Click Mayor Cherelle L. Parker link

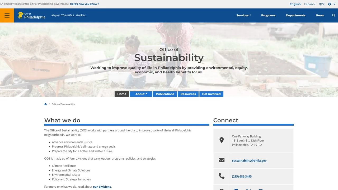pyautogui.click(x=68, y=15)
